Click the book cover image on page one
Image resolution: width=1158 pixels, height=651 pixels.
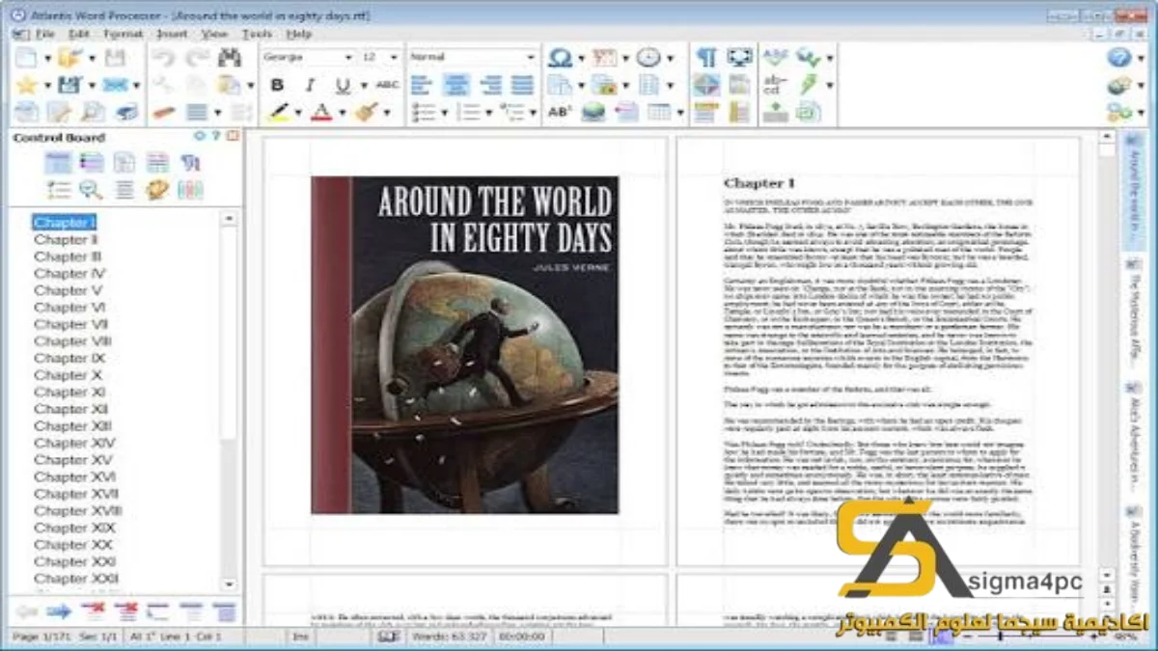tap(464, 344)
